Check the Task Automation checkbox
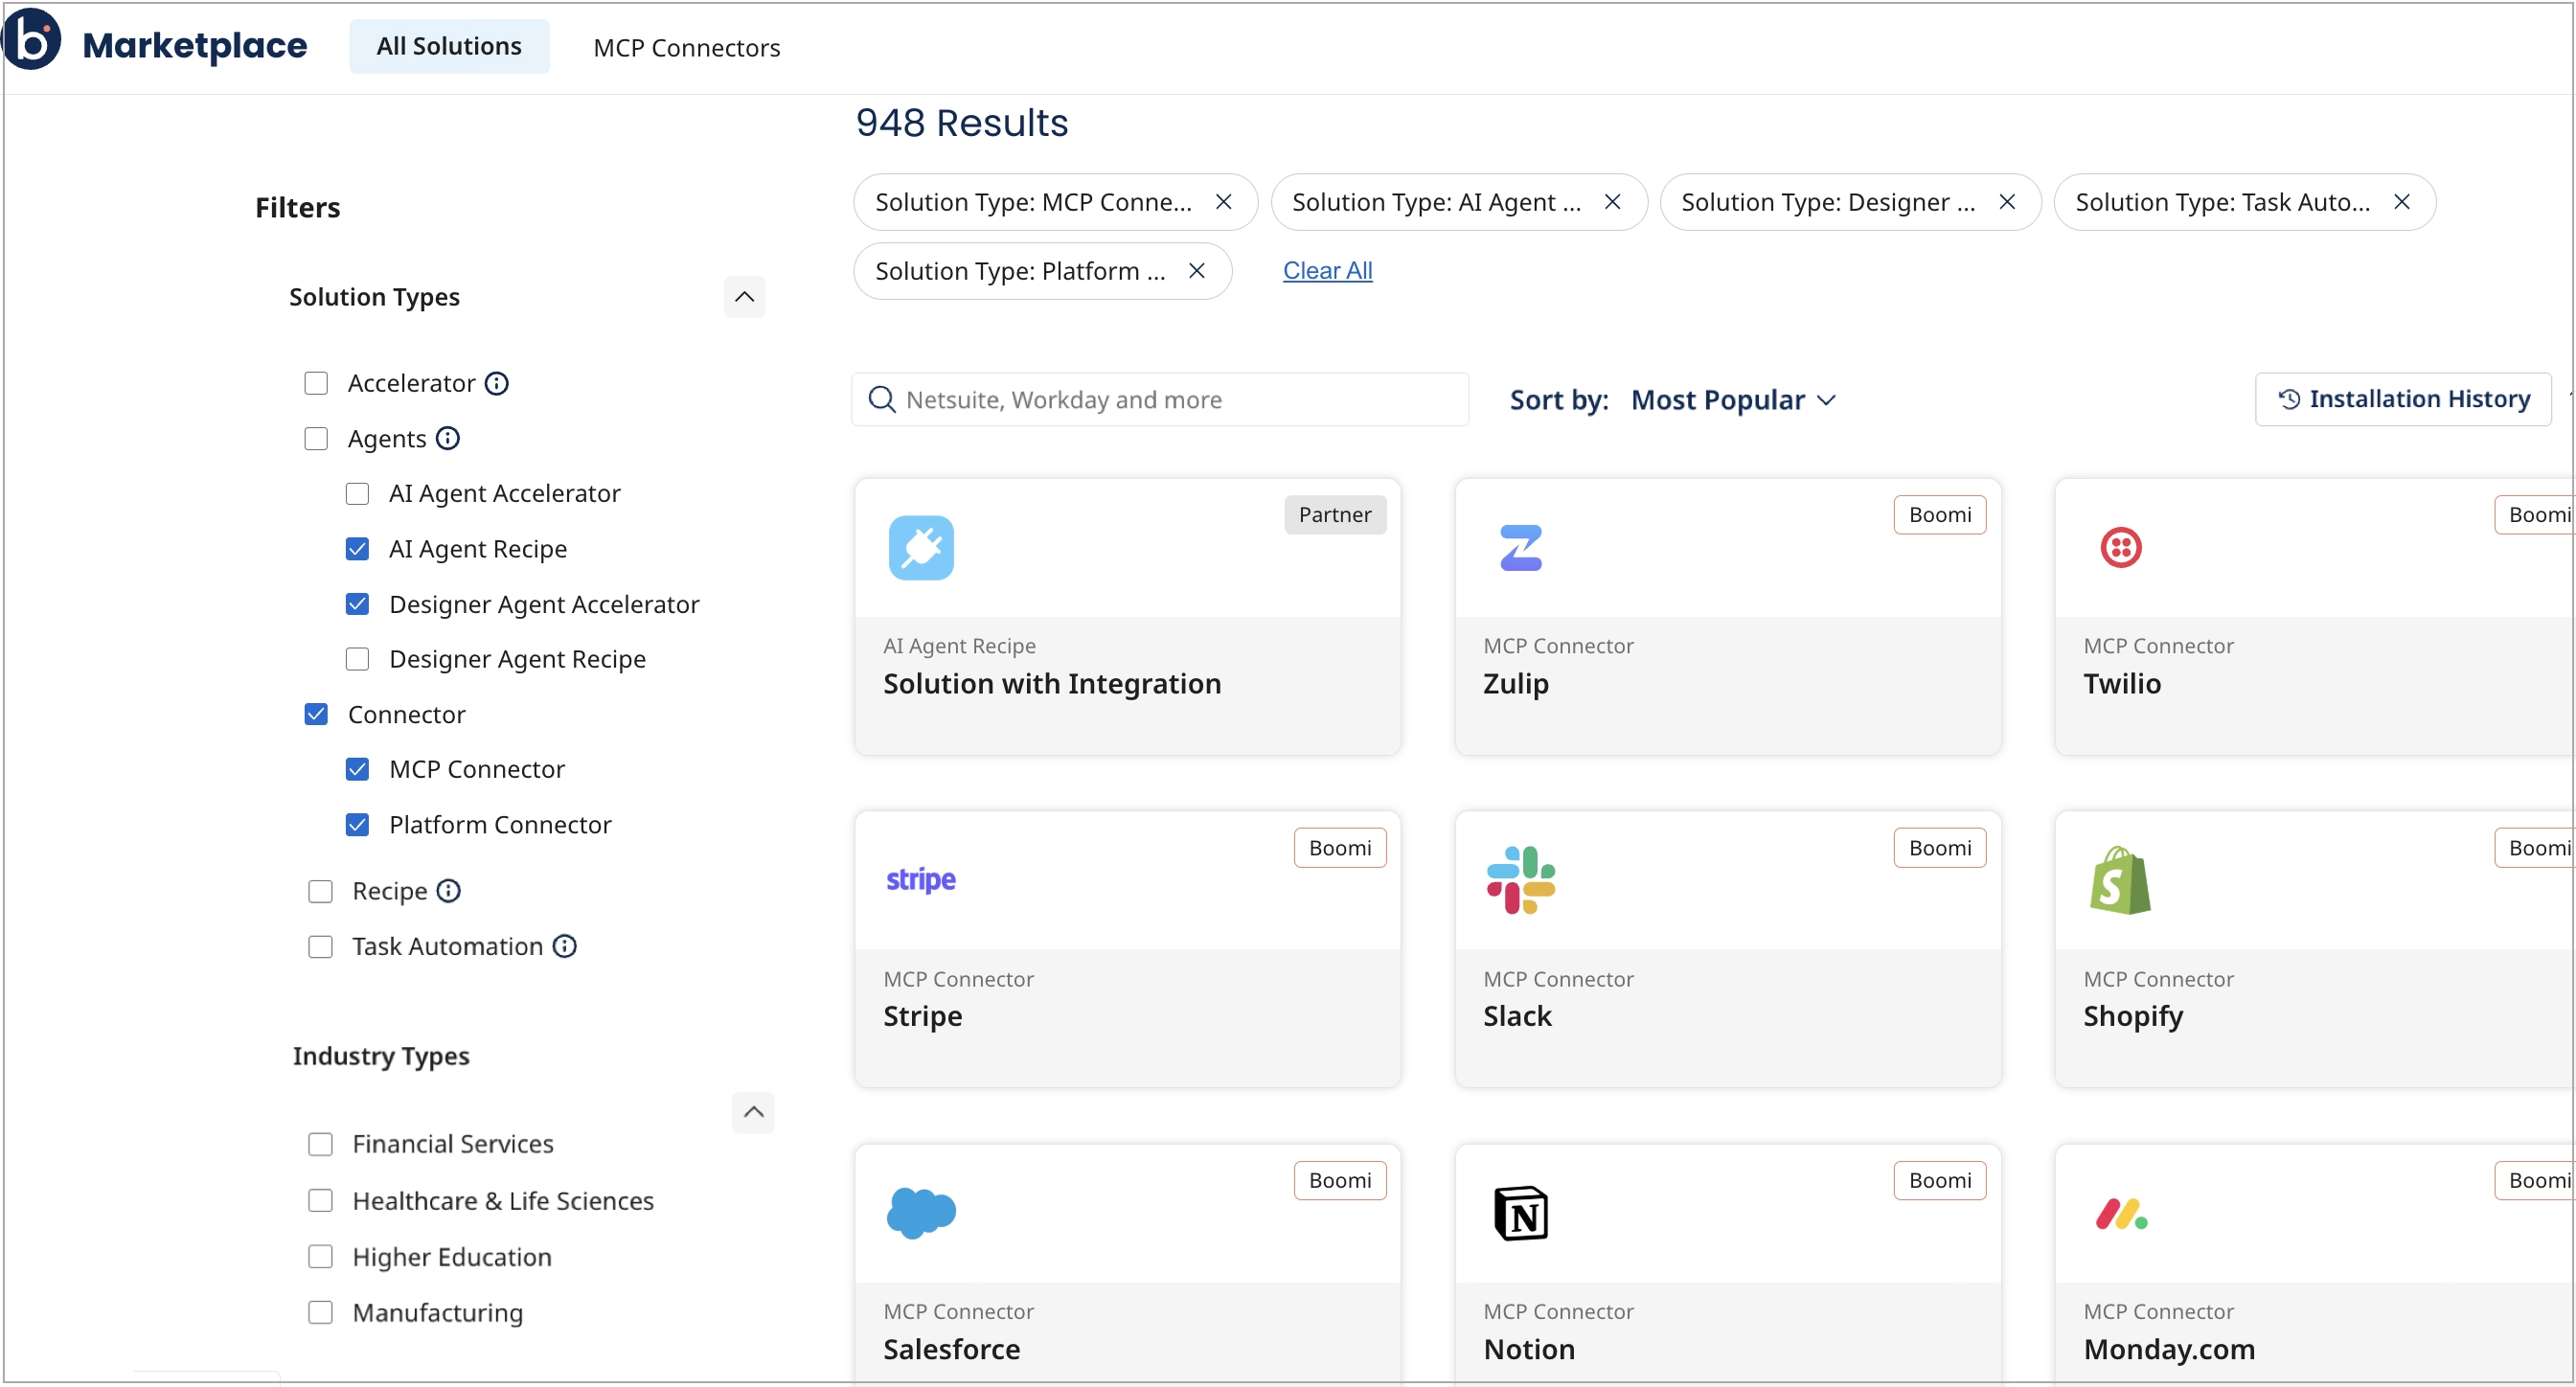This screenshot has width=2576, height=1387. click(x=320, y=947)
